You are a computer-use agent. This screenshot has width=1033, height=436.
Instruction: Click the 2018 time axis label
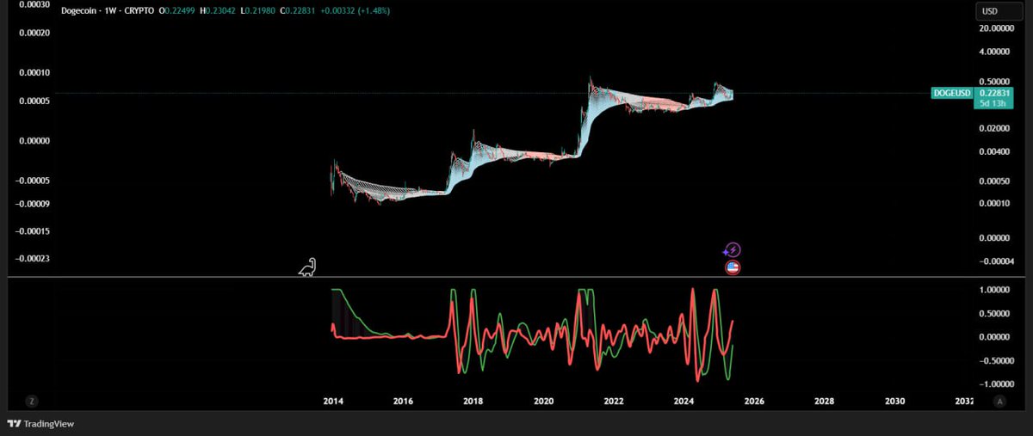[x=473, y=401]
